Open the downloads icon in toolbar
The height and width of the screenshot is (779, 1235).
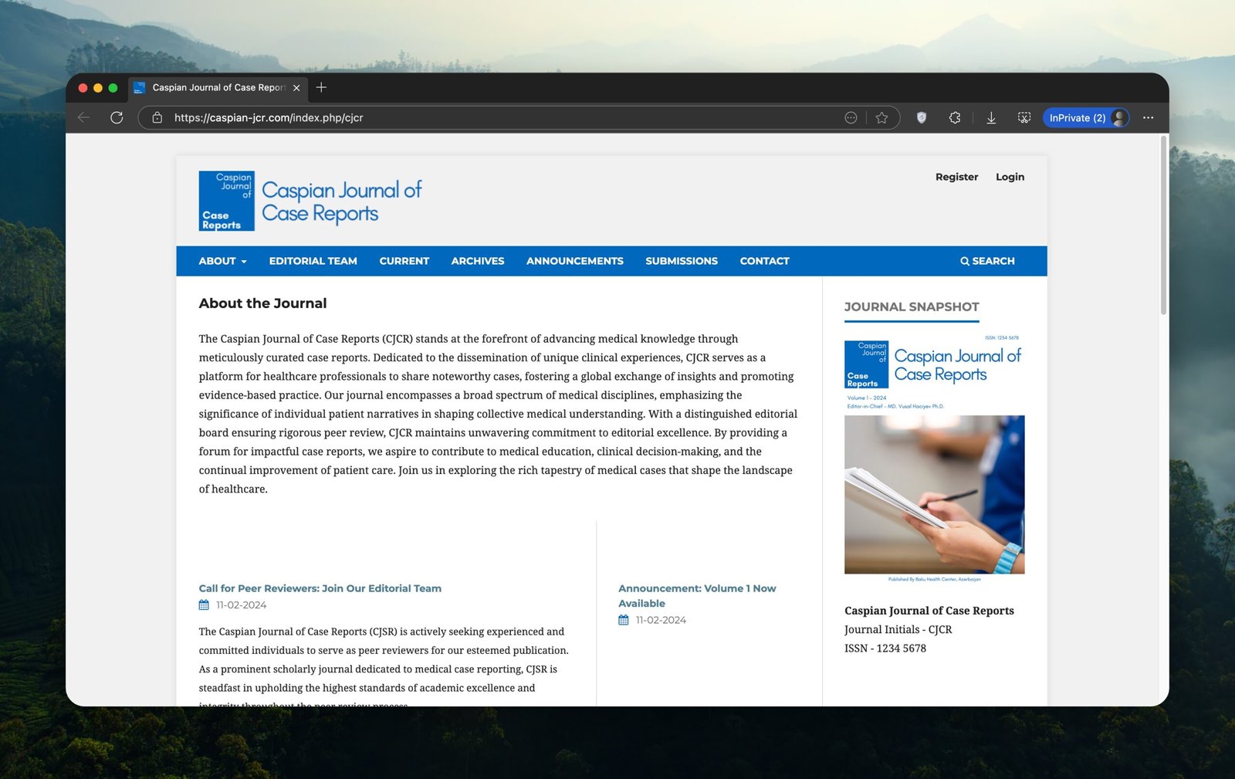tap(991, 117)
